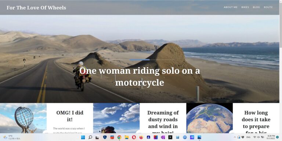282x141 pixels.
Task: Open Google Chrome from the taskbar
Action: pos(119,137)
